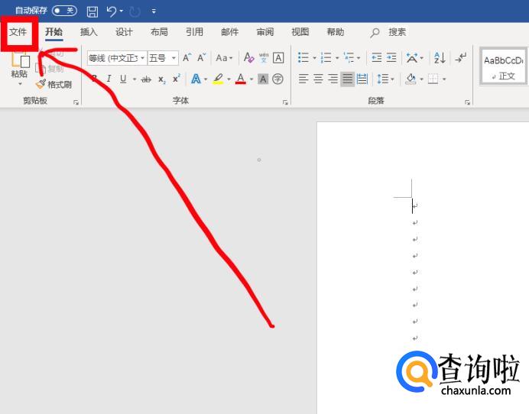This screenshot has height=414, width=529.
Task: Click the 粘贴 (Paste) button
Action: click(19, 68)
